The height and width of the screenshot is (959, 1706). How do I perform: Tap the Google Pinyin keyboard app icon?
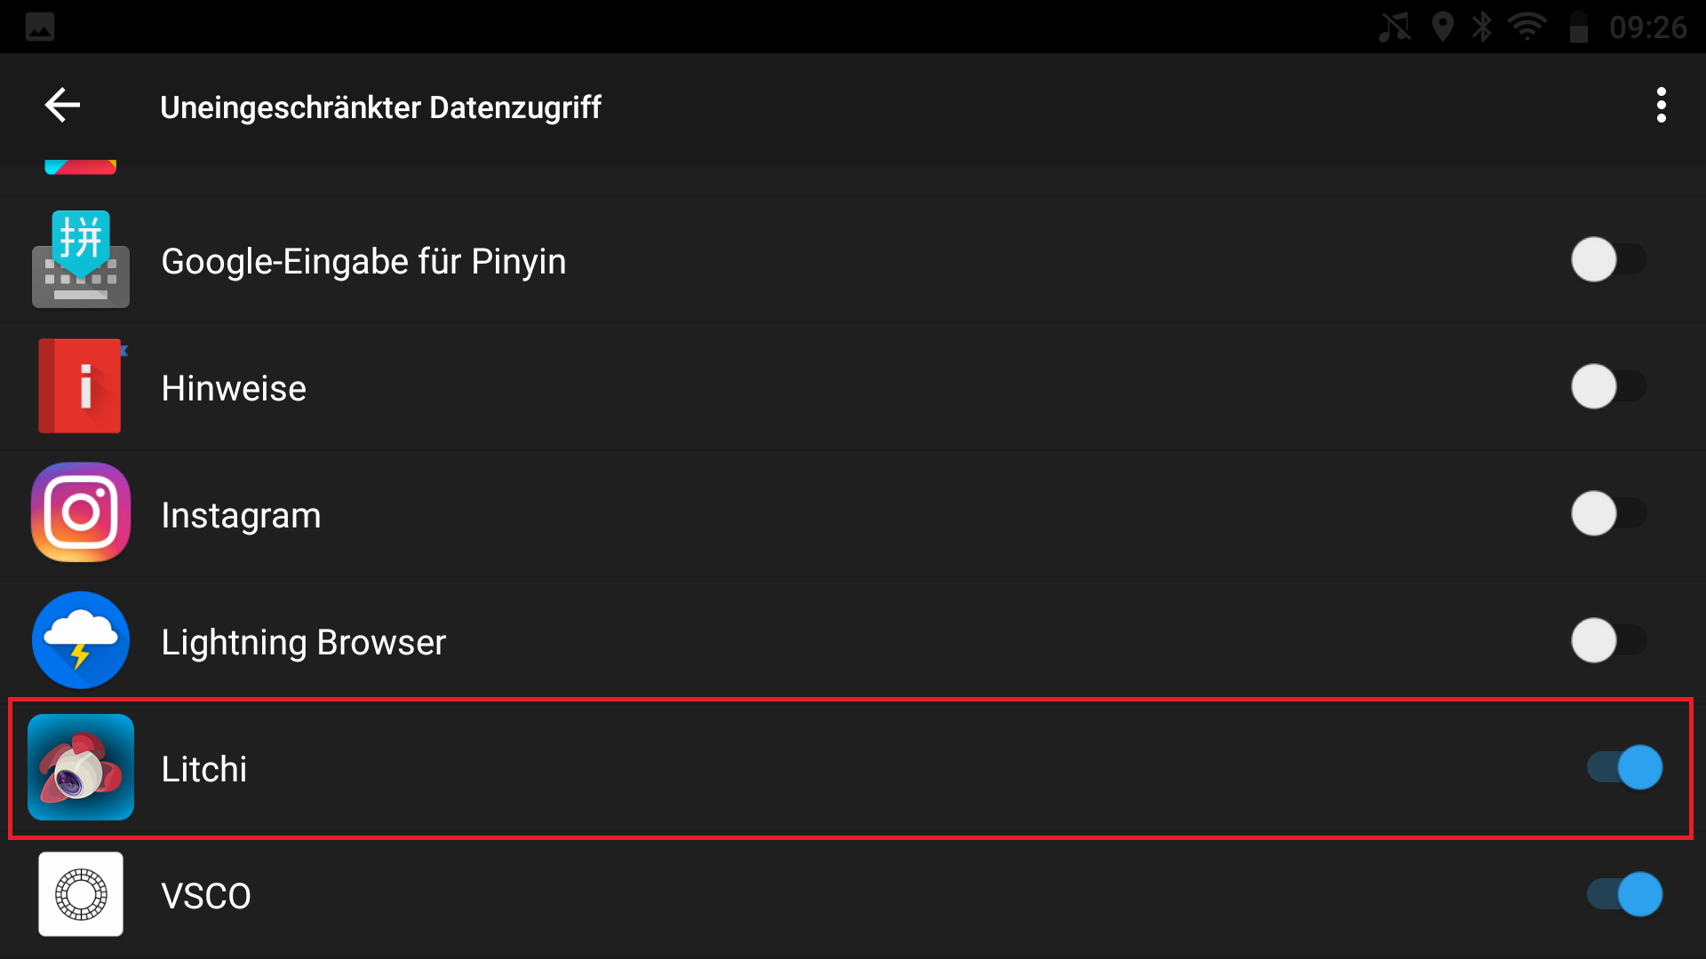click(81, 259)
